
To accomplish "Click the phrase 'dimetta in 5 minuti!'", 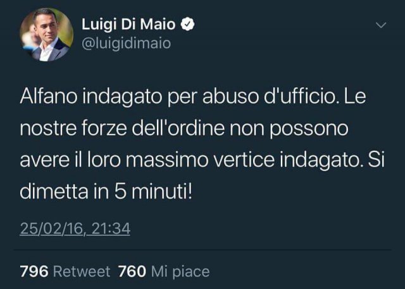I will pyautogui.click(x=106, y=192).
